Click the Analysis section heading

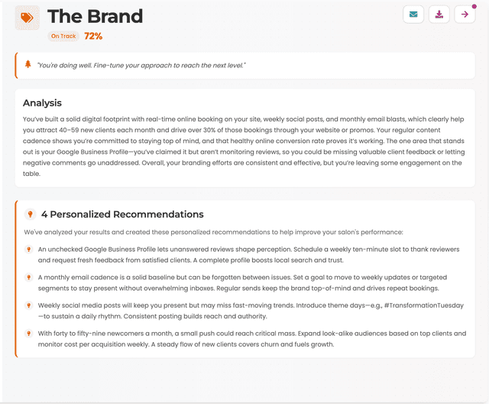(42, 103)
